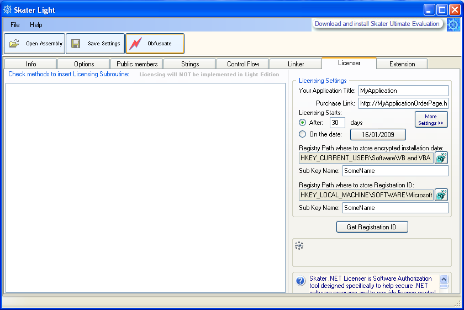Click the Open Assembly folder icon

(14, 44)
